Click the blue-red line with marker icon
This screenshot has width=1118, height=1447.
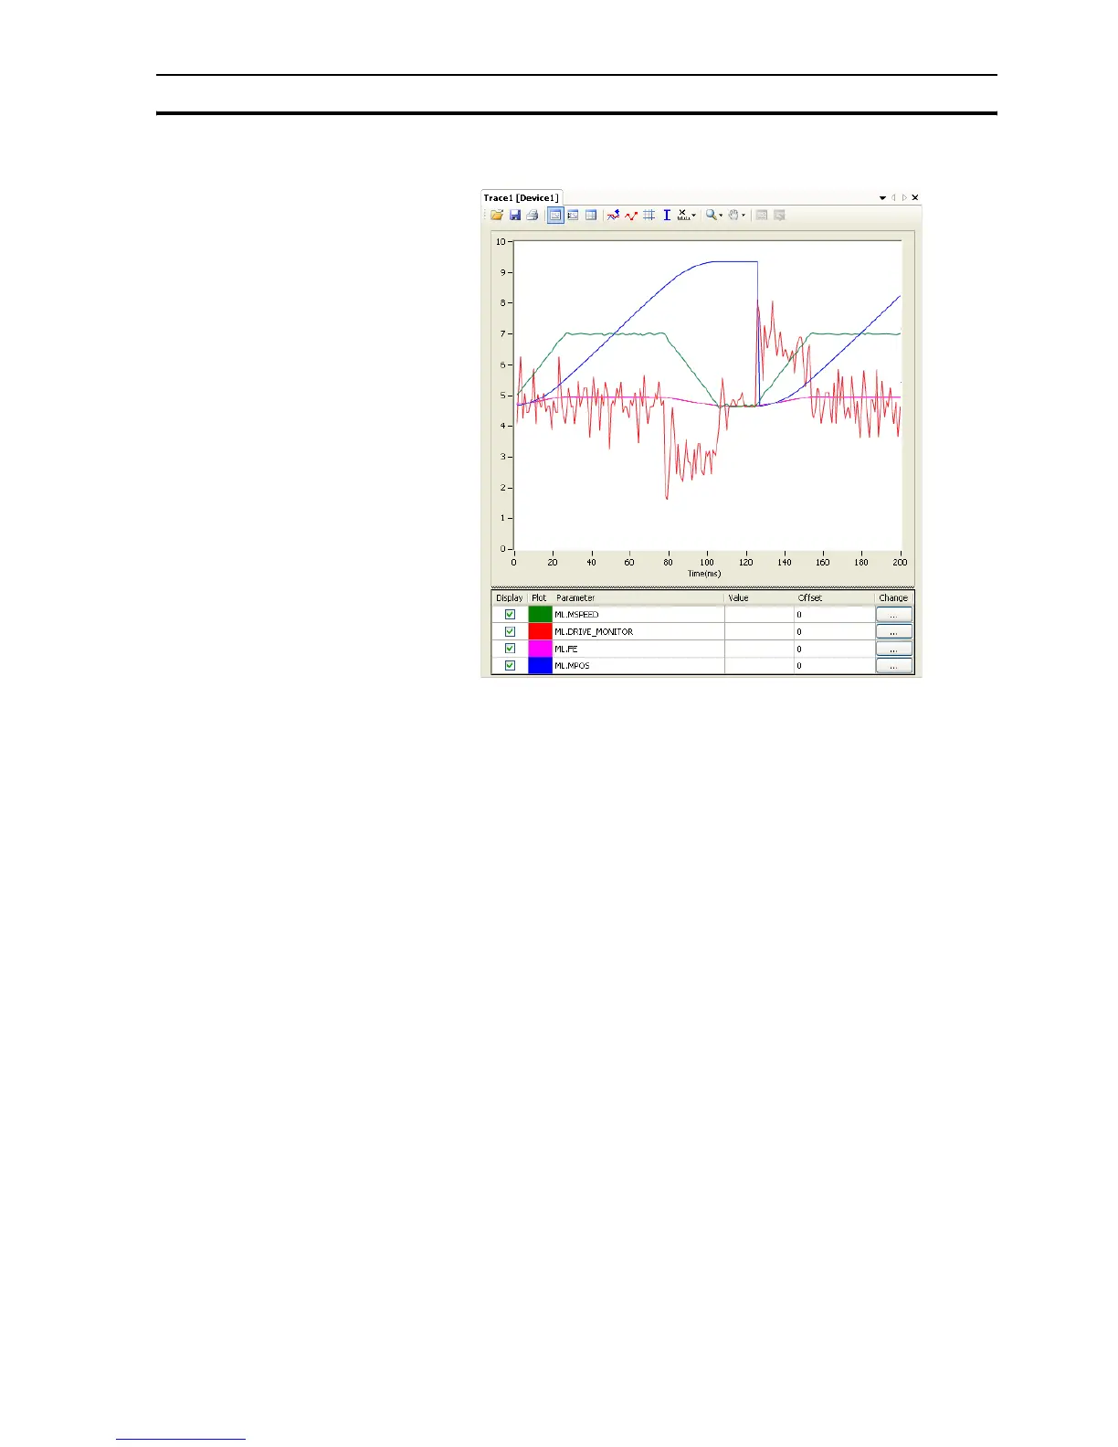click(613, 216)
